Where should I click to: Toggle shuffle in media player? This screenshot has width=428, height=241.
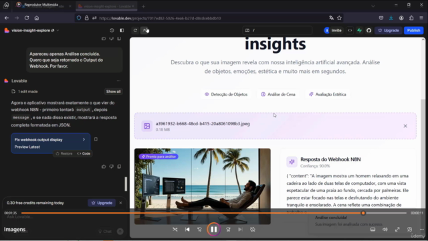coord(175,230)
